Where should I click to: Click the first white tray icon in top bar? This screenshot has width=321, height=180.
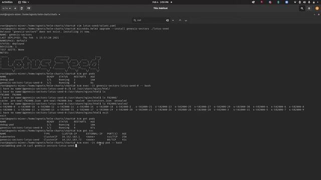(253, 2)
